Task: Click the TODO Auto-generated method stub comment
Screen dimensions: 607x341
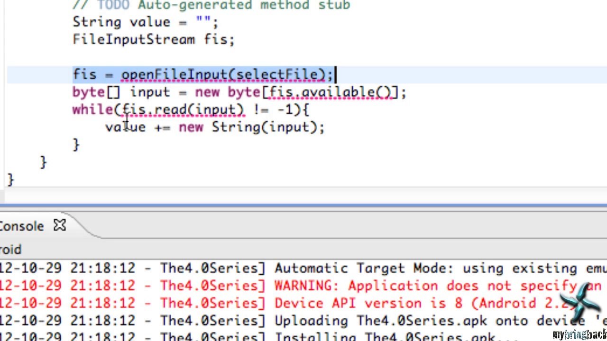Action: (211, 6)
